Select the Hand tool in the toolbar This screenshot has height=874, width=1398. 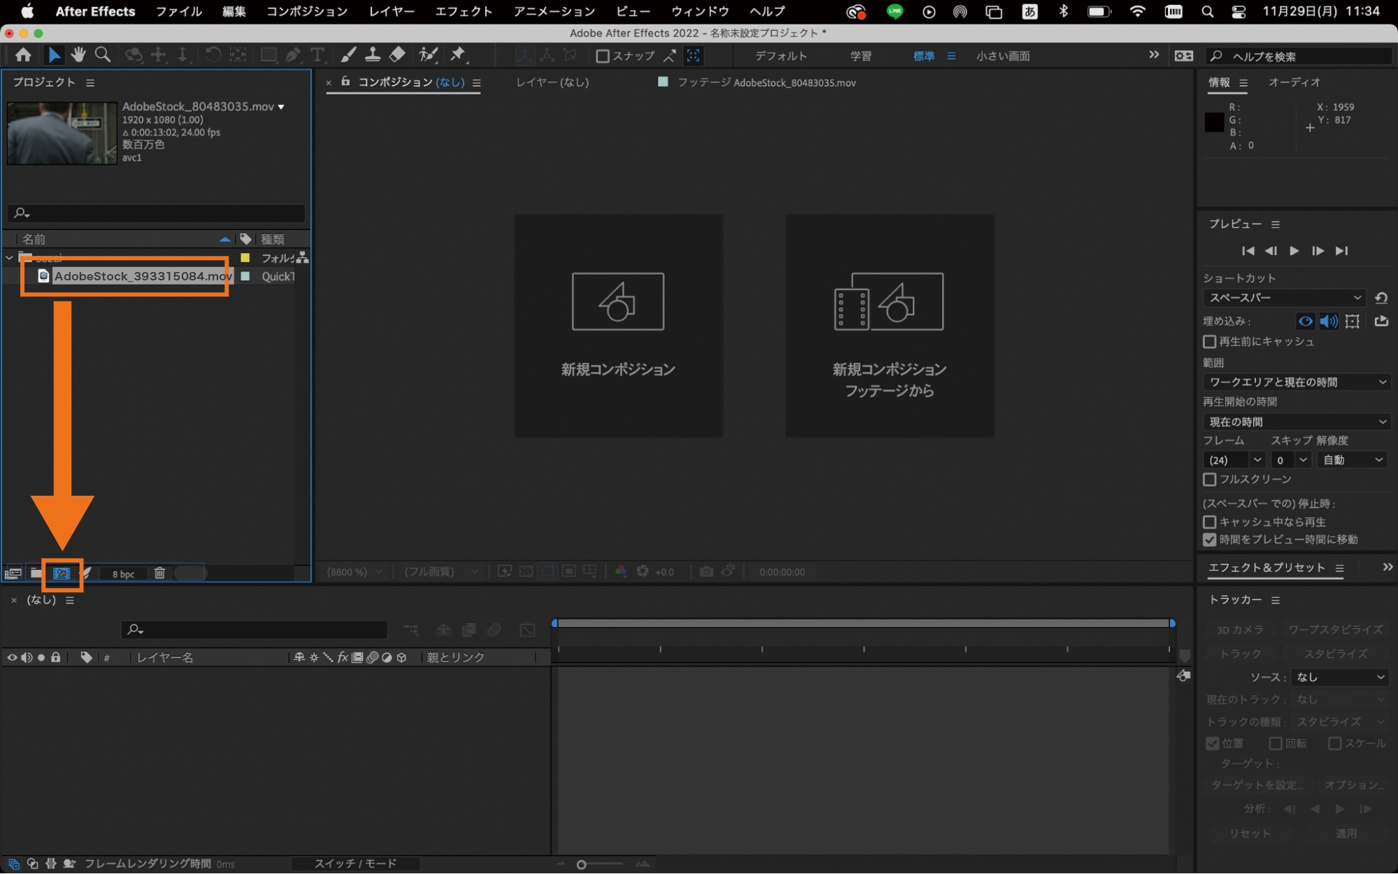[x=78, y=55]
